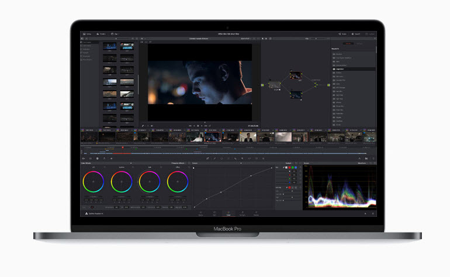Select the OpenFX Settings tab
Image resolution: width=450 pixels, height=277 pixels.
(x=359, y=44)
